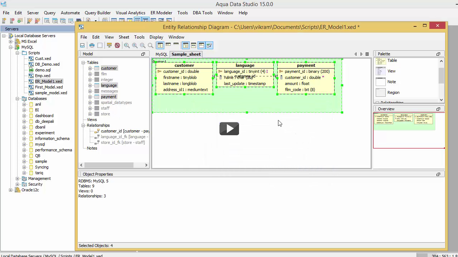Screen dimensions: 458x257
Task: Click the zoom-in magnifier with plus sign
Action: point(135,45)
